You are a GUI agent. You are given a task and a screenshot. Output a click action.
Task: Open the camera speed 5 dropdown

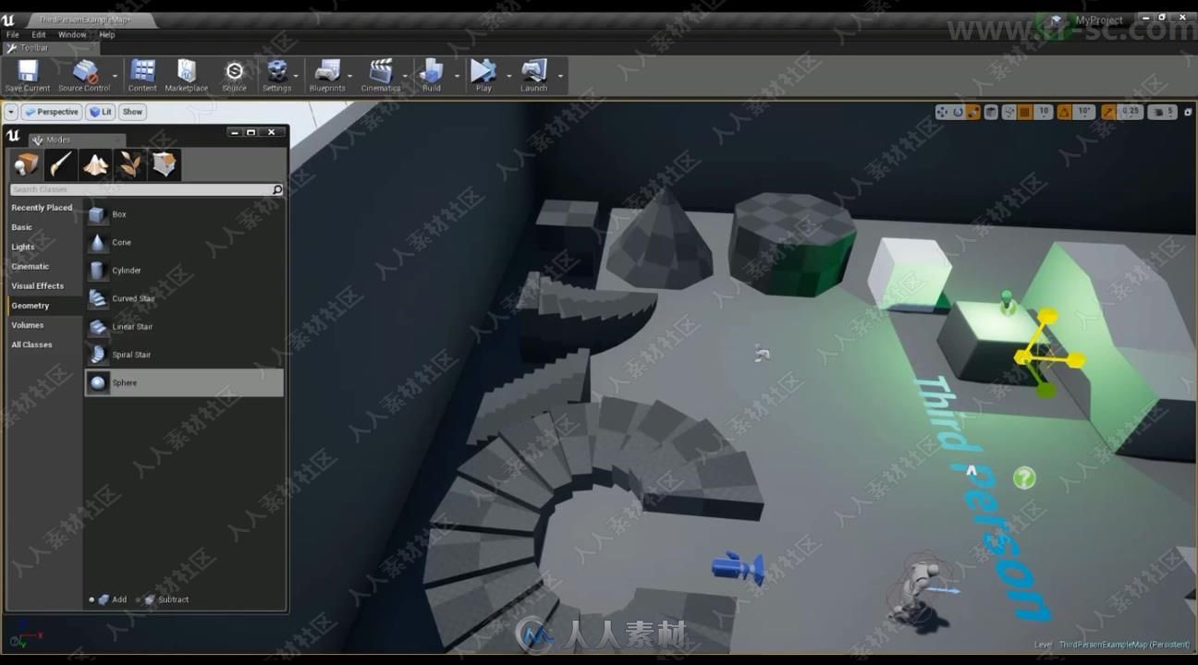tap(1163, 112)
